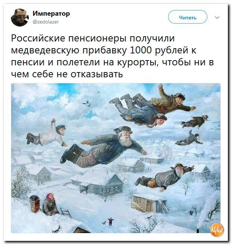The image size is (232, 245).
Task: Click the tweet text about пенсионеры
Action: coord(112,56)
